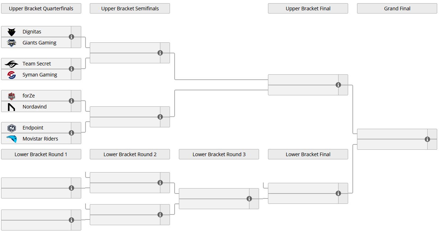Open match info for Team Secret vs Syman Gaming

coord(71,69)
